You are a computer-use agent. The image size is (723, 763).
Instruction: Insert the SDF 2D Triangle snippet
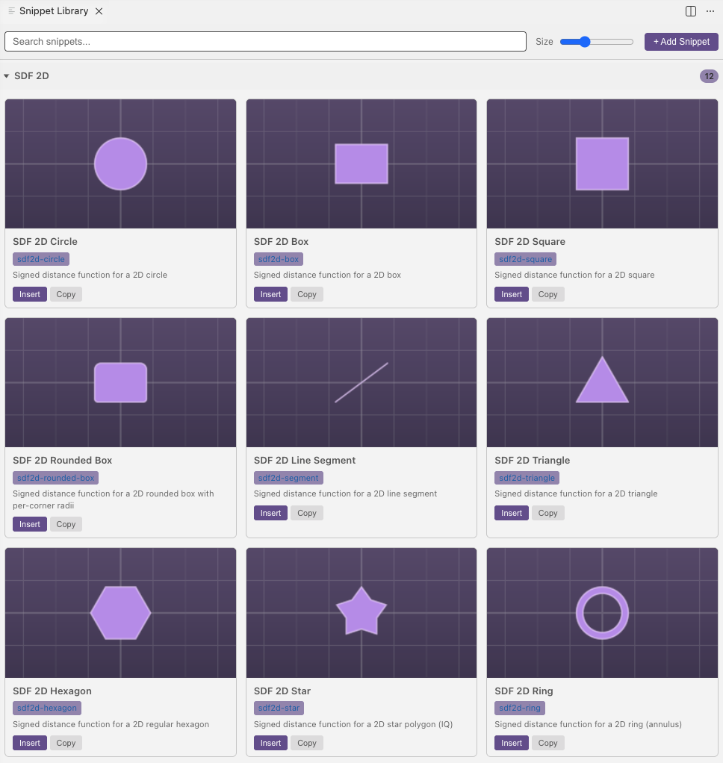click(512, 513)
